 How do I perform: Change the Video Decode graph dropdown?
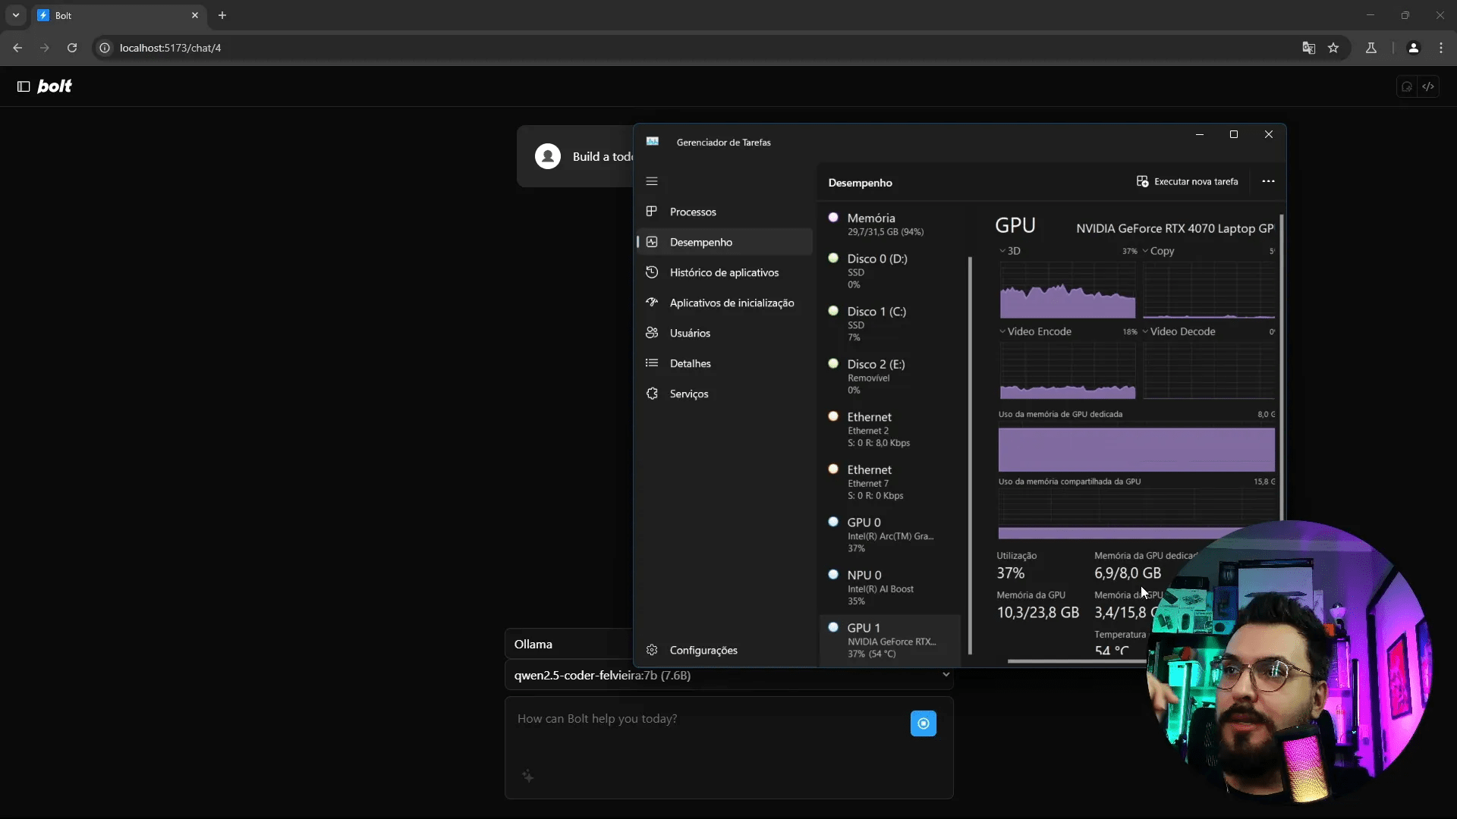[x=1179, y=331]
